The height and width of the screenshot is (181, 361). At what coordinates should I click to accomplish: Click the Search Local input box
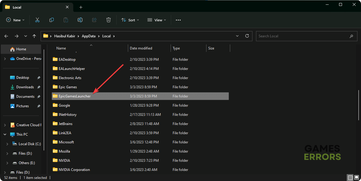pos(303,36)
